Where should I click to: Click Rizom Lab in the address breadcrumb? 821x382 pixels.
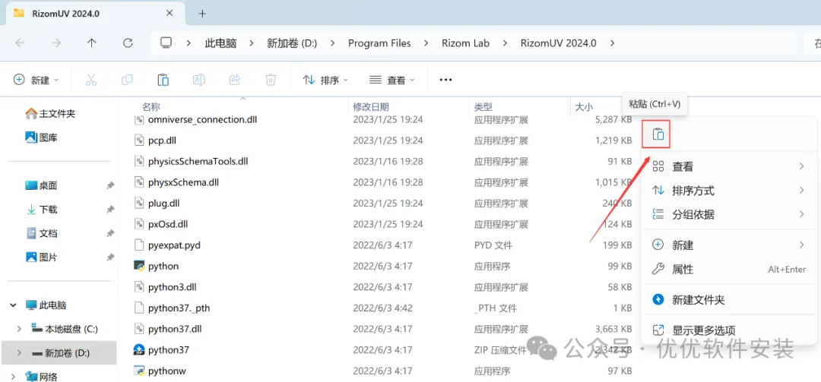point(465,43)
